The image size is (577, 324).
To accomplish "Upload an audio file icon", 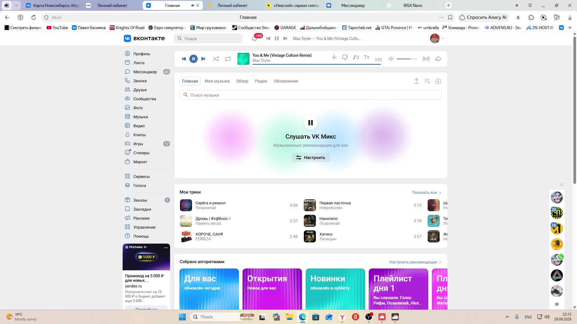I will (417, 81).
